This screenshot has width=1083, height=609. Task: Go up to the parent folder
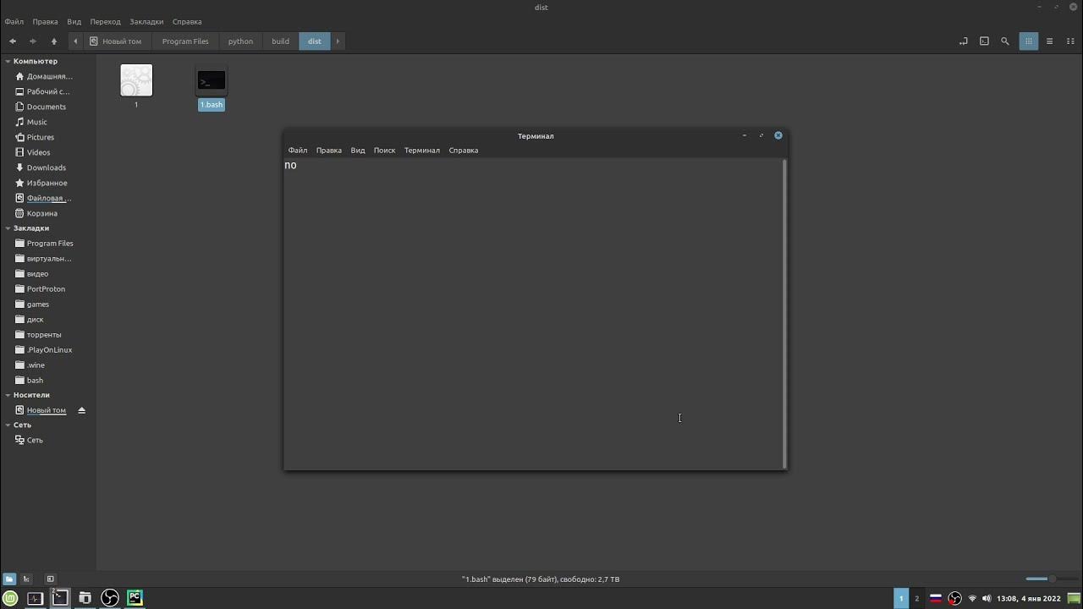click(x=54, y=41)
